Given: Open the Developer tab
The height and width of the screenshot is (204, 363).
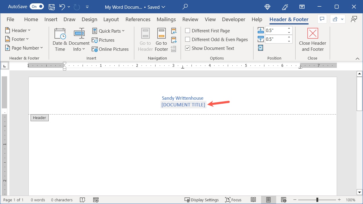Looking at the screenshot, I should tap(234, 19).
